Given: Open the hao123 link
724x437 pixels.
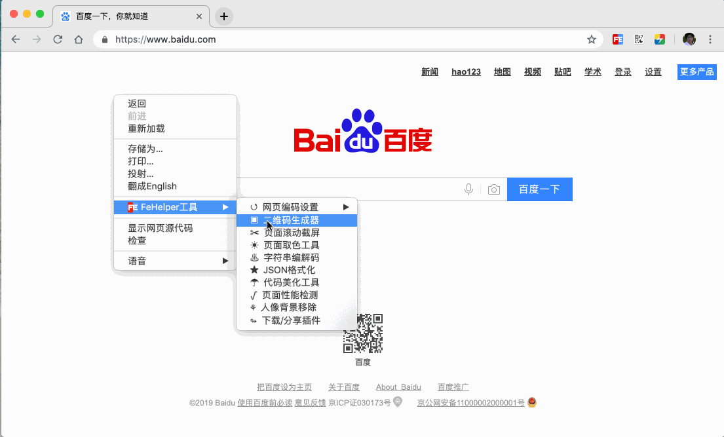Looking at the screenshot, I should 466,71.
